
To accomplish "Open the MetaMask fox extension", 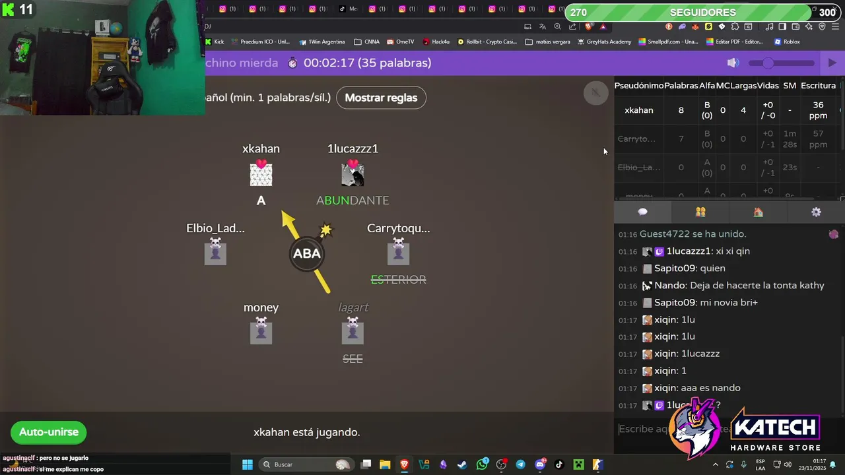I will [695, 26].
